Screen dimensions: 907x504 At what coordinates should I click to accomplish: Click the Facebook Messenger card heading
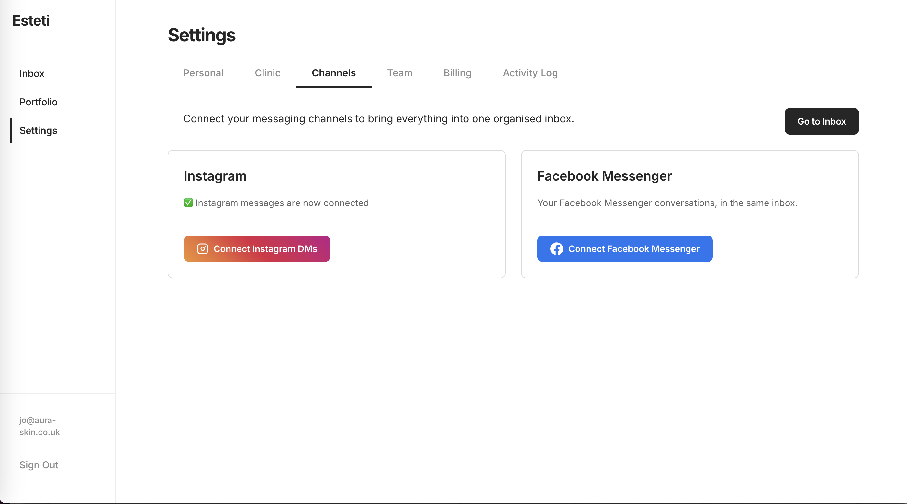pyautogui.click(x=604, y=176)
